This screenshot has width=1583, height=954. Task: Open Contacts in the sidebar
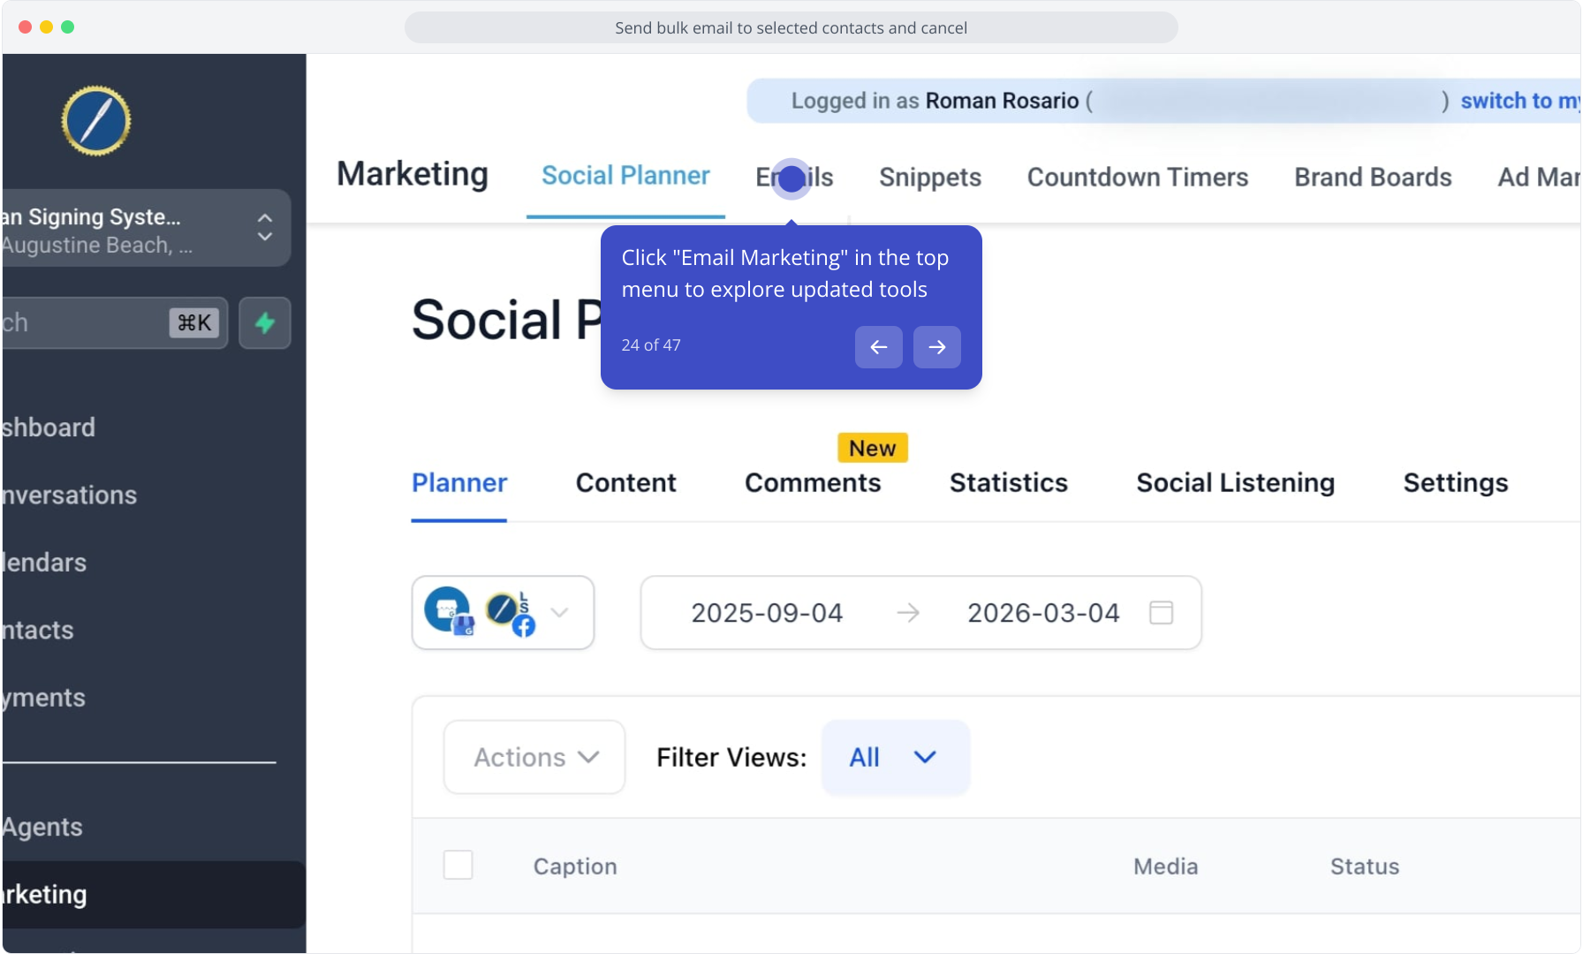pos(38,631)
